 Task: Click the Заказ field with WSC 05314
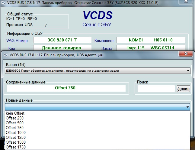click(151, 48)
